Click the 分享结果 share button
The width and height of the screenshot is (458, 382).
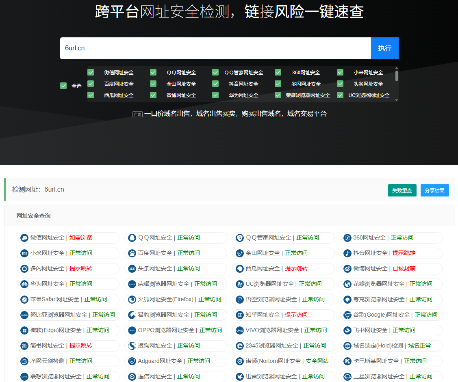435,190
